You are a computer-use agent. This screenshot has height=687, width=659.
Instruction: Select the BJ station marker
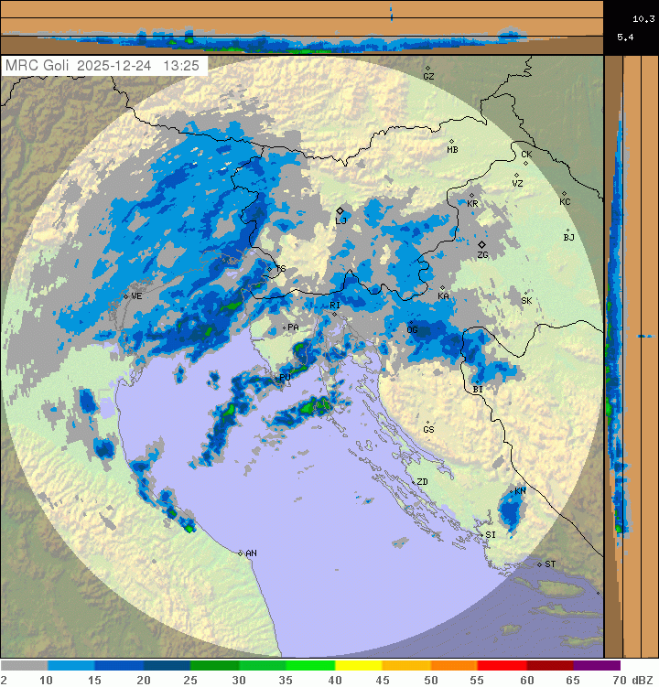click(567, 230)
